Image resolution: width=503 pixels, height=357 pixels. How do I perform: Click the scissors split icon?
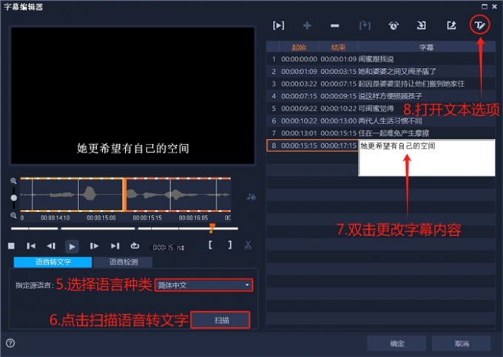tap(248, 245)
